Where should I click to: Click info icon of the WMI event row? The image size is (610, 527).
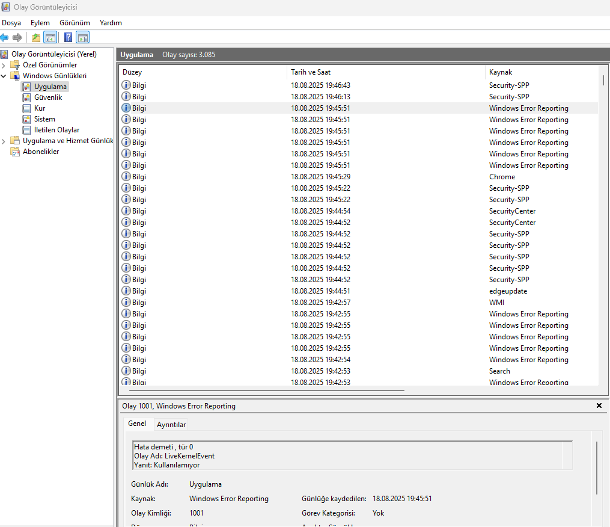click(126, 302)
